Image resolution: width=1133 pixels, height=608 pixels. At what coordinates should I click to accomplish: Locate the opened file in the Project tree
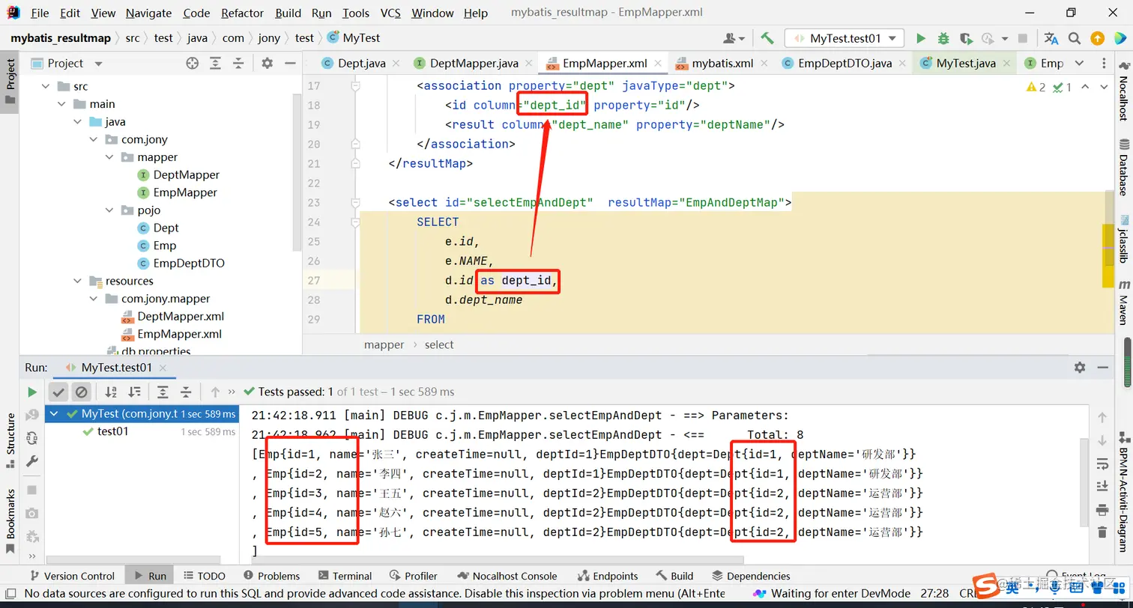[x=193, y=64]
